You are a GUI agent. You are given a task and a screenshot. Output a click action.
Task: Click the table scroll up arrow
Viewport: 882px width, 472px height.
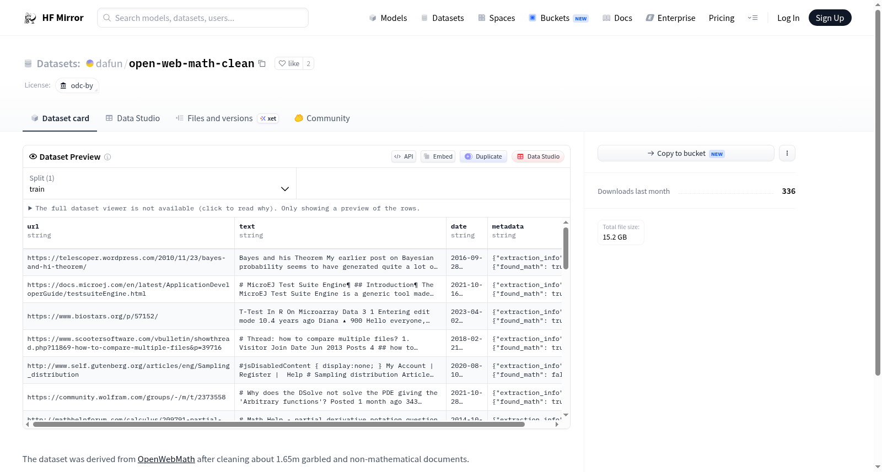tap(566, 223)
